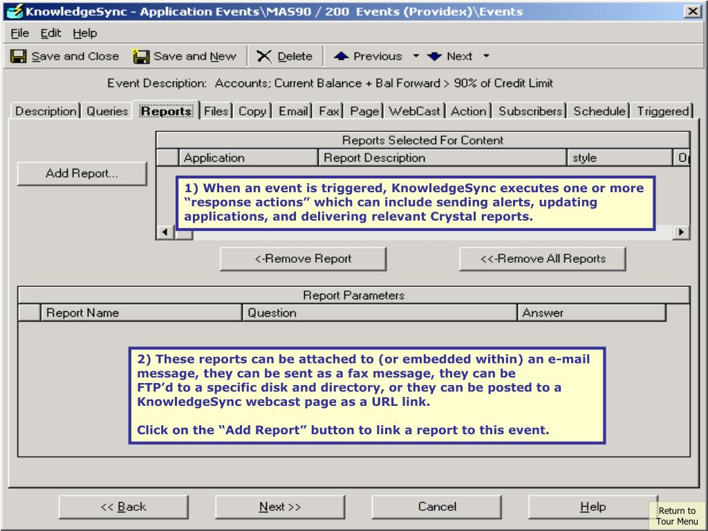708x531 pixels.
Task: Click the Next down arrow icon
Action: [x=434, y=57]
